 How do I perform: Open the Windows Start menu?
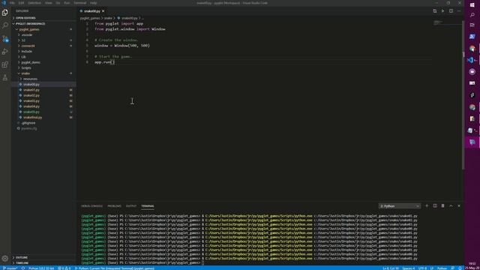472,5
